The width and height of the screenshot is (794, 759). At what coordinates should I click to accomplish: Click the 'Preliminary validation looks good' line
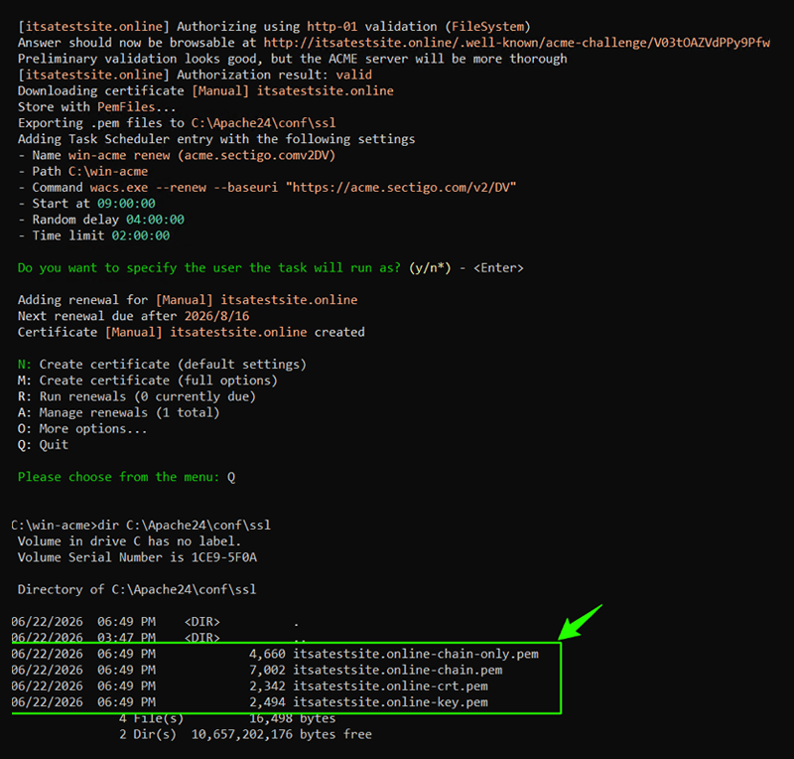click(292, 59)
